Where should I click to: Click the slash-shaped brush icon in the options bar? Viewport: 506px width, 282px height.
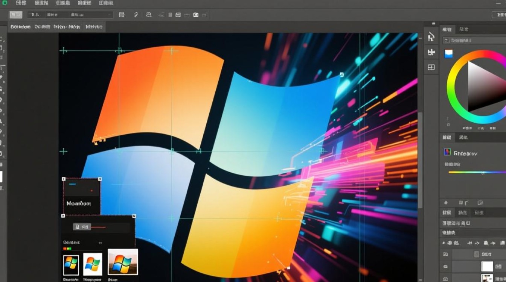coord(136,15)
